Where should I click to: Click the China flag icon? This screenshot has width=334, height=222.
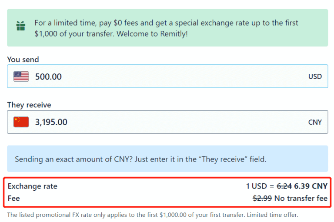tap(21, 122)
